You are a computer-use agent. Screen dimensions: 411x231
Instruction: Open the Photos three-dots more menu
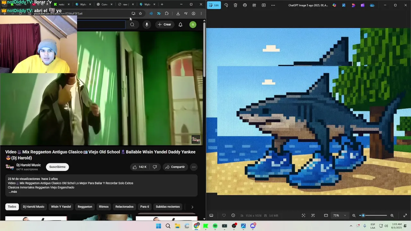point(273,5)
